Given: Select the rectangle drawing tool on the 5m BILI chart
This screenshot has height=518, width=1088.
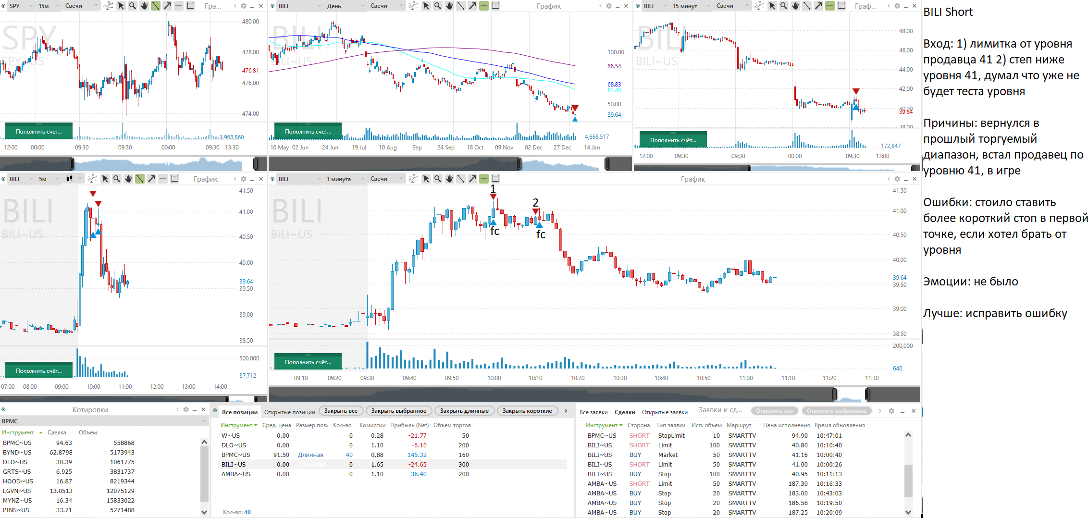Looking at the screenshot, I should tap(175, 179).
